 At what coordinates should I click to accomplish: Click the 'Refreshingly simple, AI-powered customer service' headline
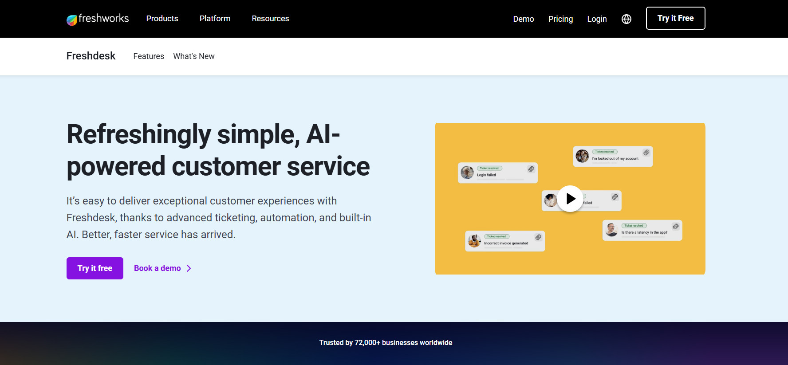click(218, 150)
